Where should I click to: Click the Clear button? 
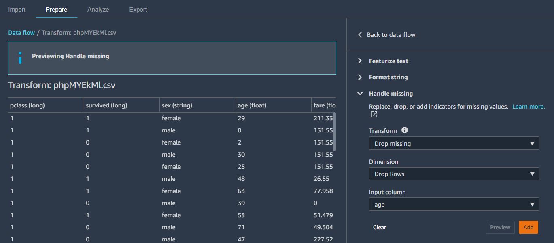pyautogui.click(x=380, y=227)
